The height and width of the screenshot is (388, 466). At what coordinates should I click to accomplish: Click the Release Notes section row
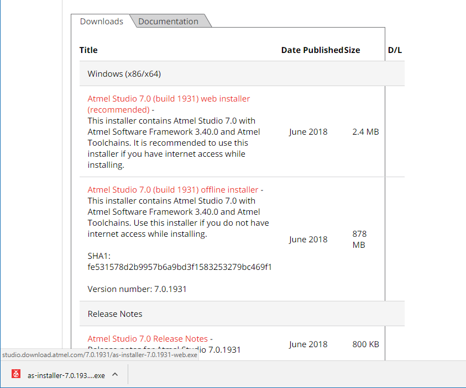click(x=242, y=313)
